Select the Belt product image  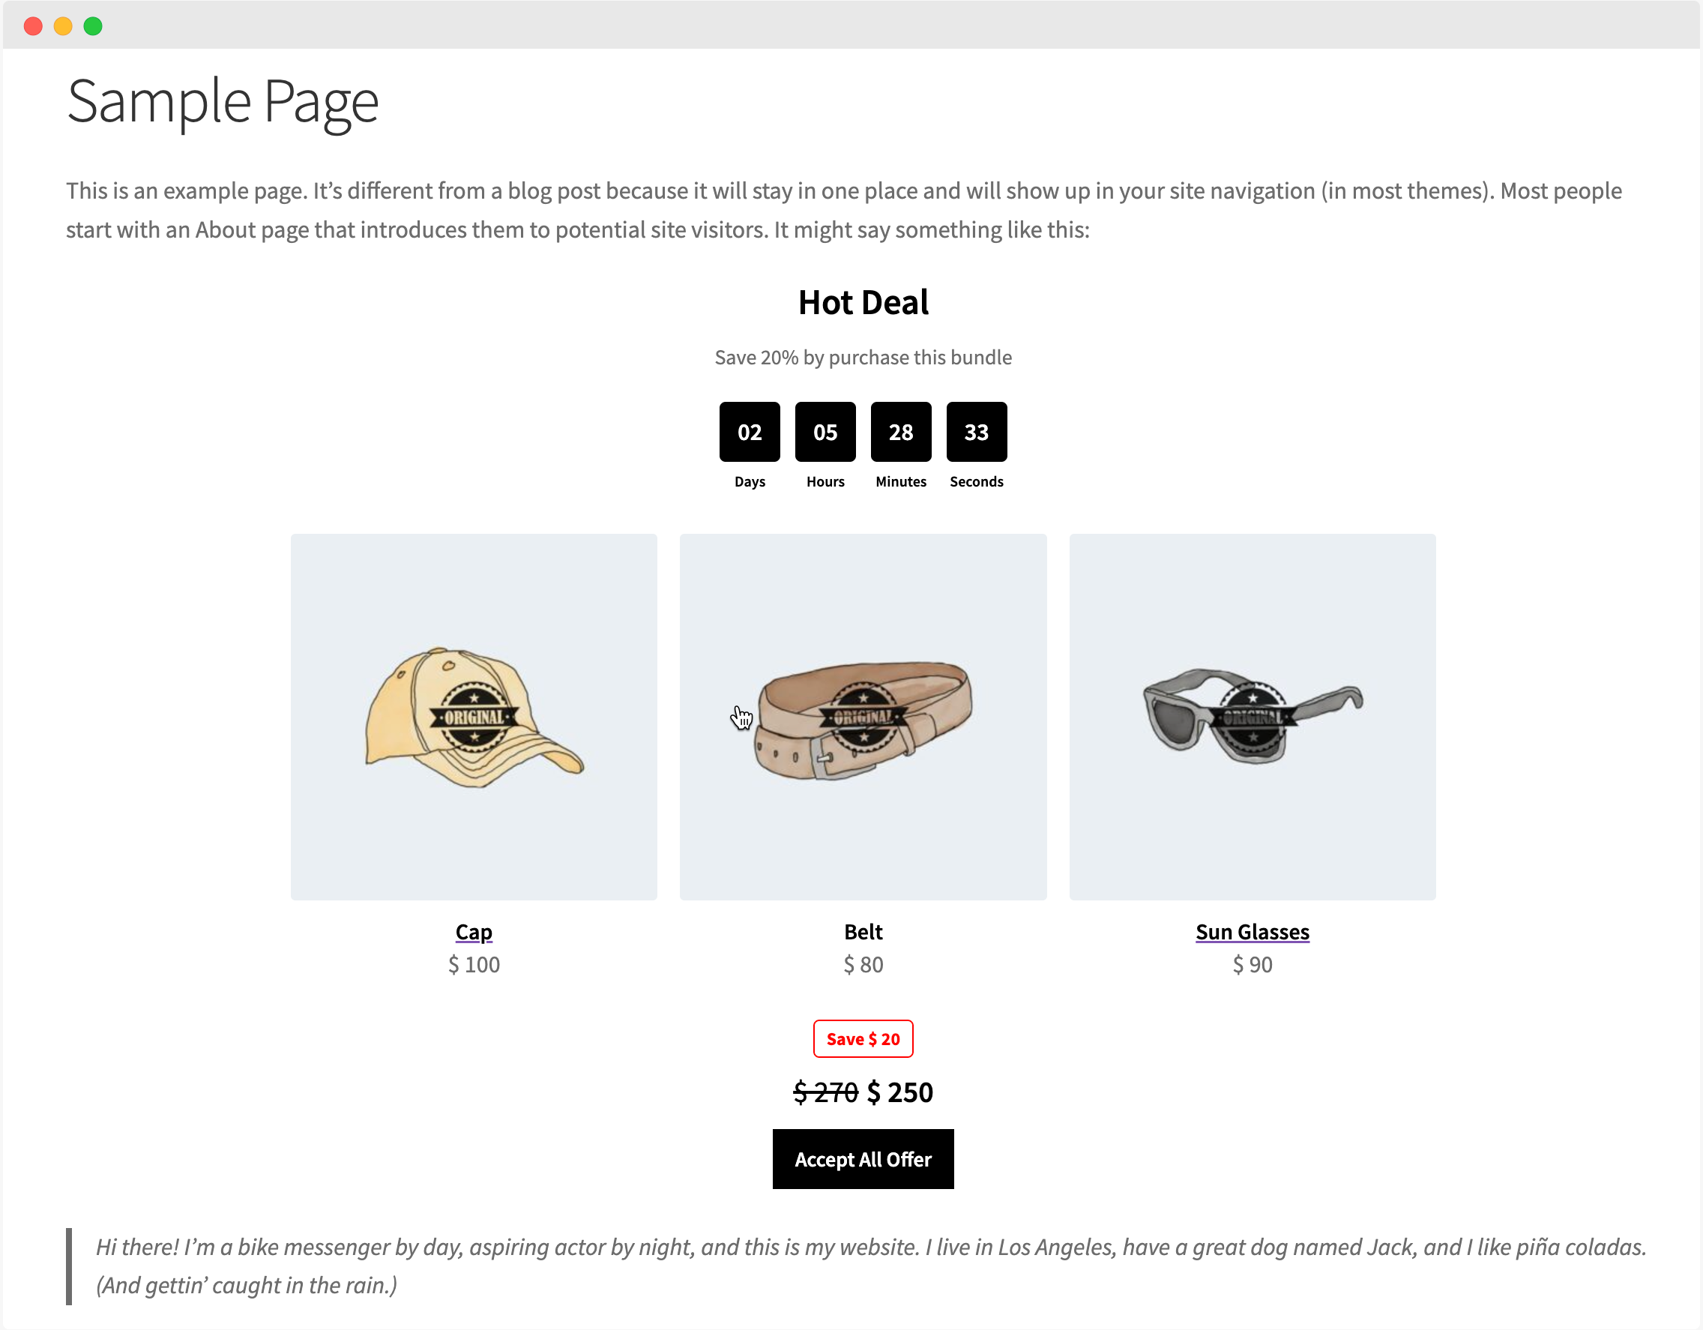click(863, 716)
